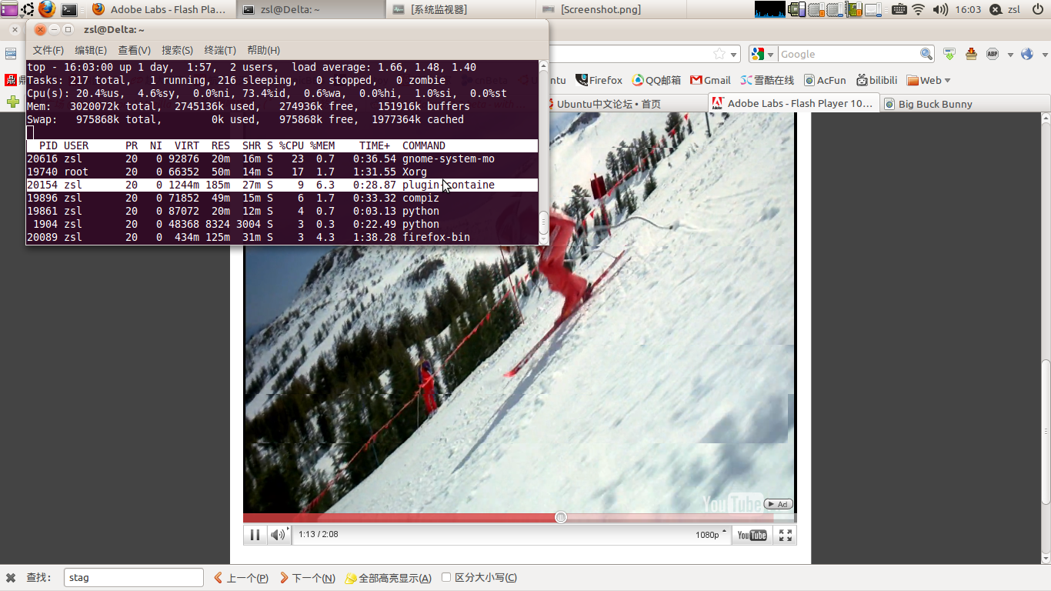Click the firefox-bin process row
Screen dimensions: 1051x591
282,237
